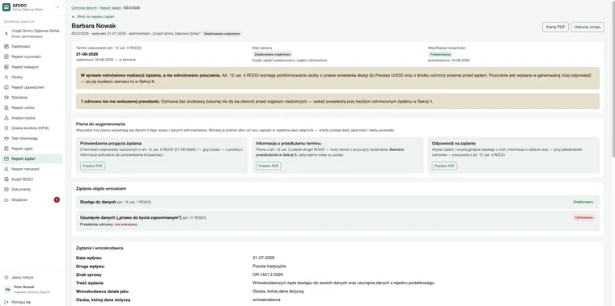Viewport: 615px width, 306px height.
Task: Click the Rejestr zgód sidebar icon
Action: click(6, 149)
